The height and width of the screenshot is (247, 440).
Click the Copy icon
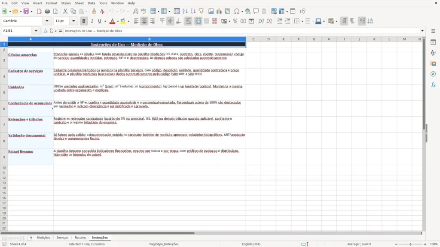(x=73, y=11)
